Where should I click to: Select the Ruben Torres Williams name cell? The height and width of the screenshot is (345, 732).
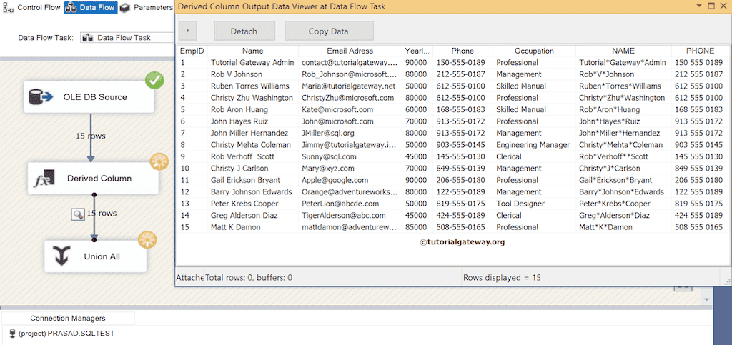(x=252, y=86)
